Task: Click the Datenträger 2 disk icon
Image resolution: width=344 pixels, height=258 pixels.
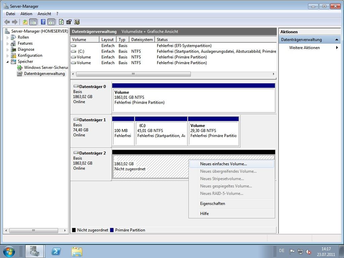Action: point(76,153)
